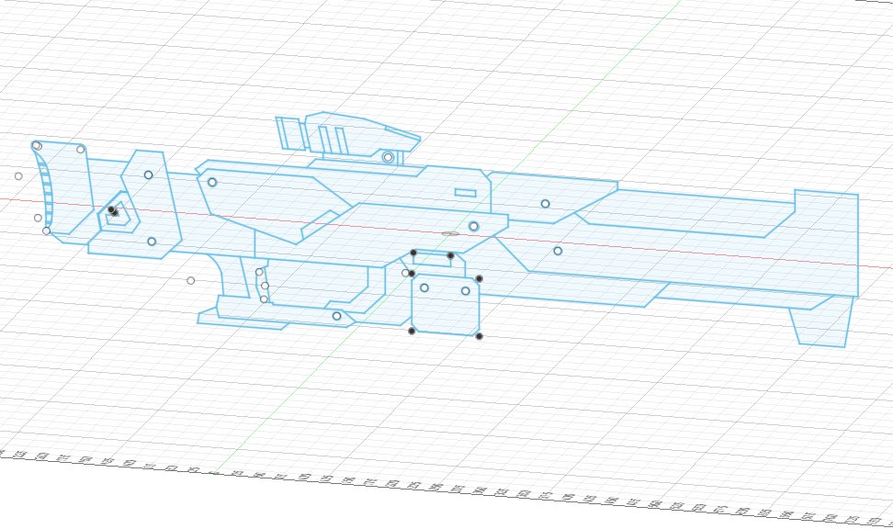Pick the right circle point inside the magazine box

click(x=465, y=291)
